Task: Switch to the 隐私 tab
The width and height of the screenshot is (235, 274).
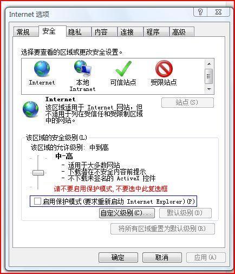Action: [x=75, y=32]
